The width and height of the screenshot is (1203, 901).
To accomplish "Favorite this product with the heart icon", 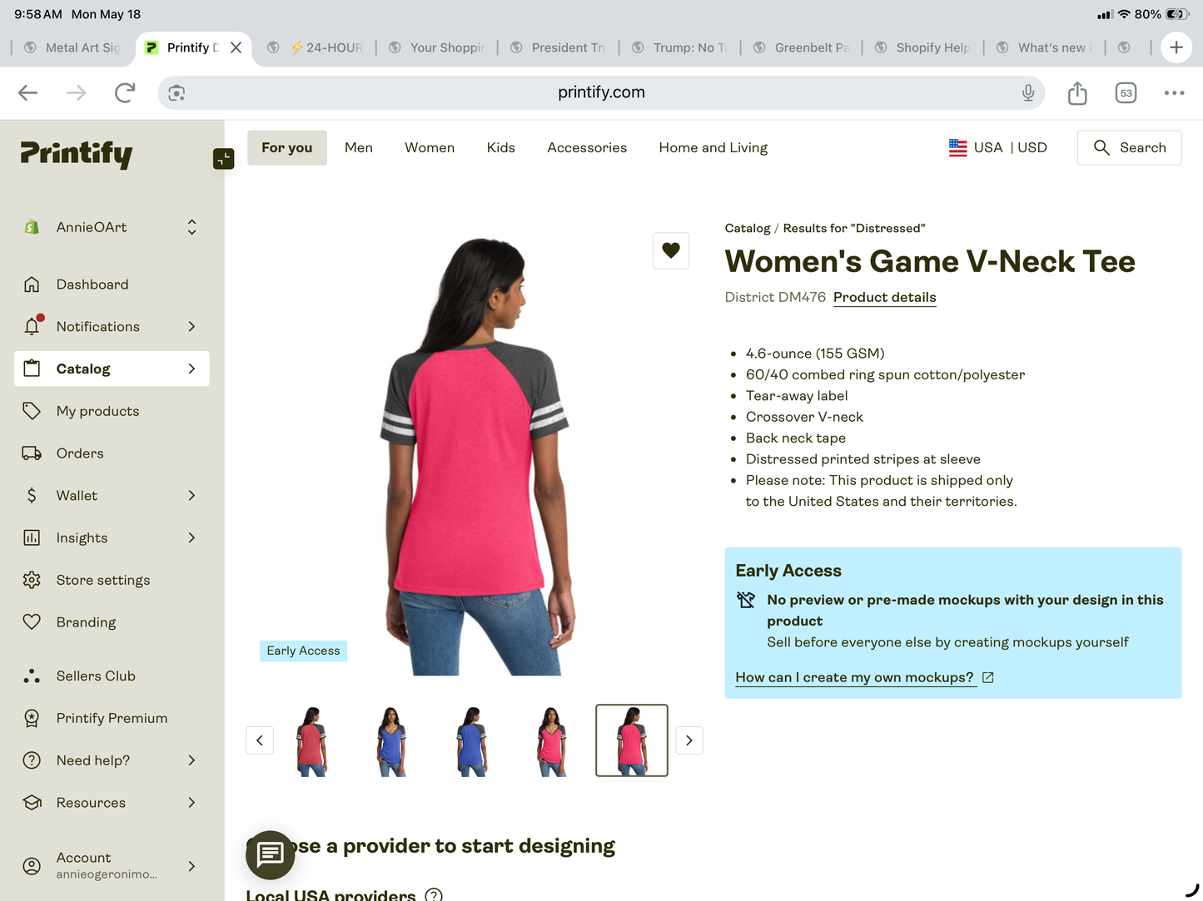I will pos(671,250).
